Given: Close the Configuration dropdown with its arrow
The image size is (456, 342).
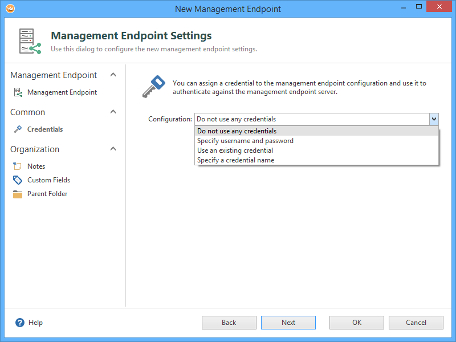Looking at the screenshot, I should pos(434,119).
